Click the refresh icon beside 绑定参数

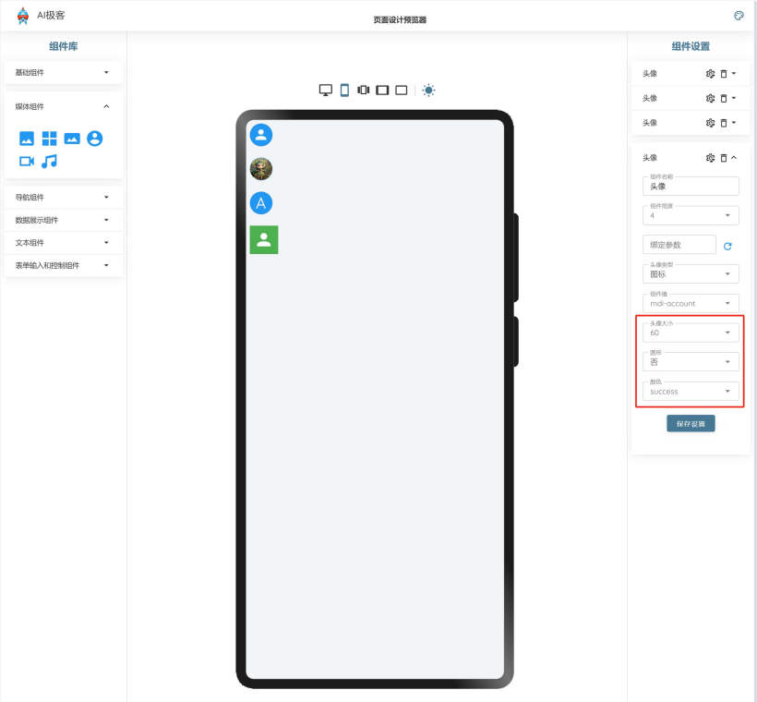point(727,247)
